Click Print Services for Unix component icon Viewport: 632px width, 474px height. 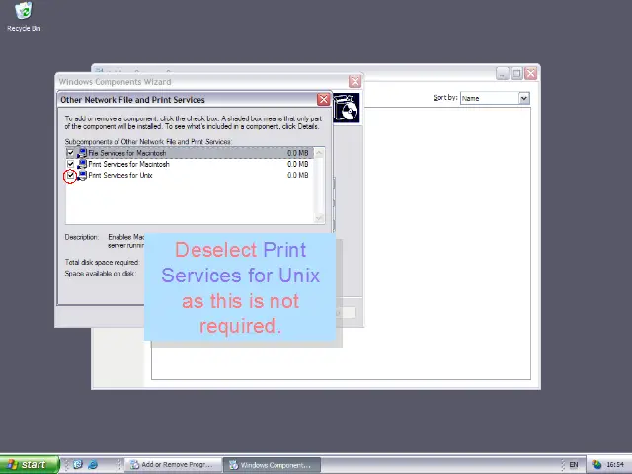pyautogui.click(x=82, y=176)
